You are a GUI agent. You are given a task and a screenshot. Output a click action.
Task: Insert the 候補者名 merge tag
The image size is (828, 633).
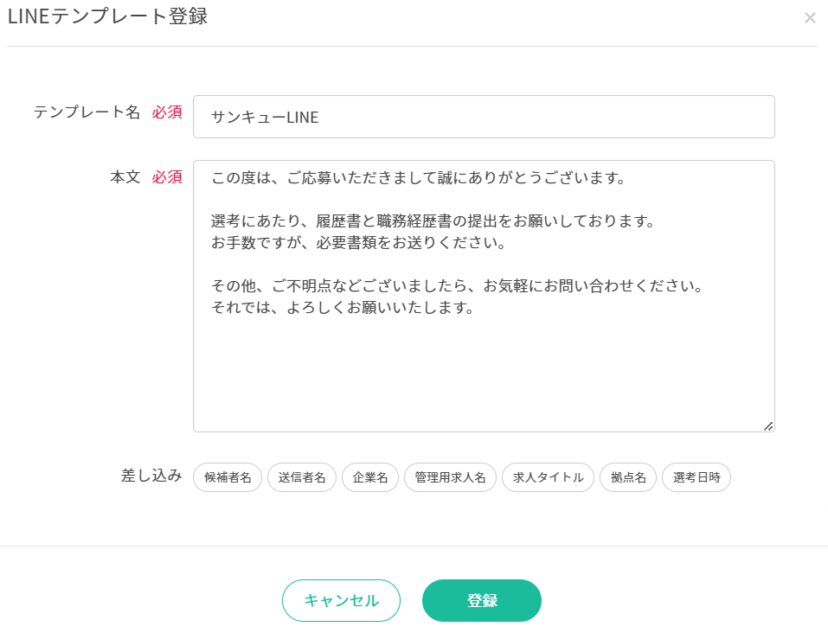point(228,477)
